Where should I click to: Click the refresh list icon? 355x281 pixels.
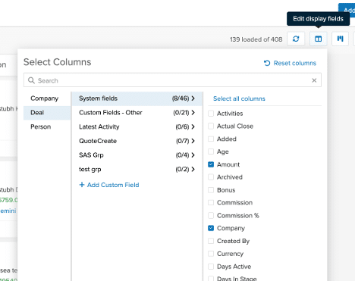[x=296, y=39]
